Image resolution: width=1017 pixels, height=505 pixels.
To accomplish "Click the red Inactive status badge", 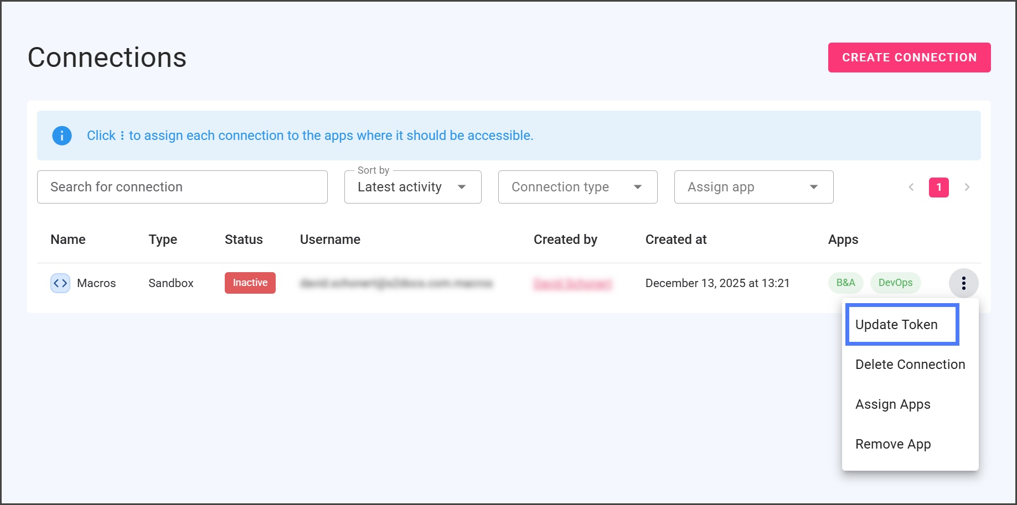I will pyautogui.click(x=250, y=283).
